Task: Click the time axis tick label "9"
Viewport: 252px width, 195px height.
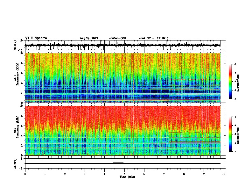Action: click(204, 174)
